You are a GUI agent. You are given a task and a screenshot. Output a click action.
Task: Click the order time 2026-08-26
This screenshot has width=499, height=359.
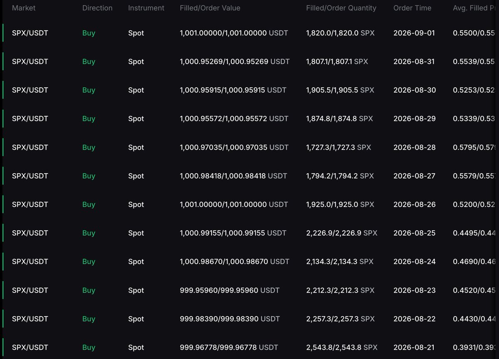pyautogui.click(x=415, y=204)
